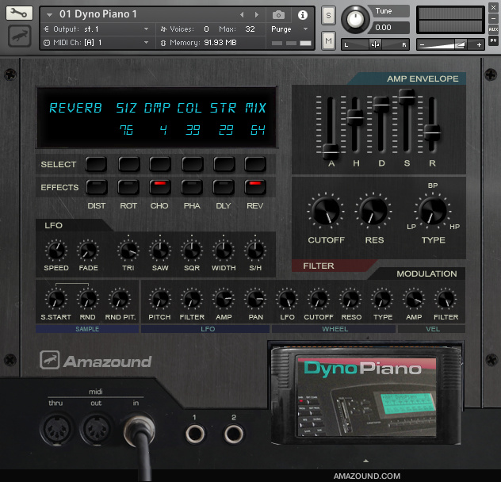The image size is (501, 482).
Task: Click the Amazound lizard instrument icon
Action: coord(20,36)
